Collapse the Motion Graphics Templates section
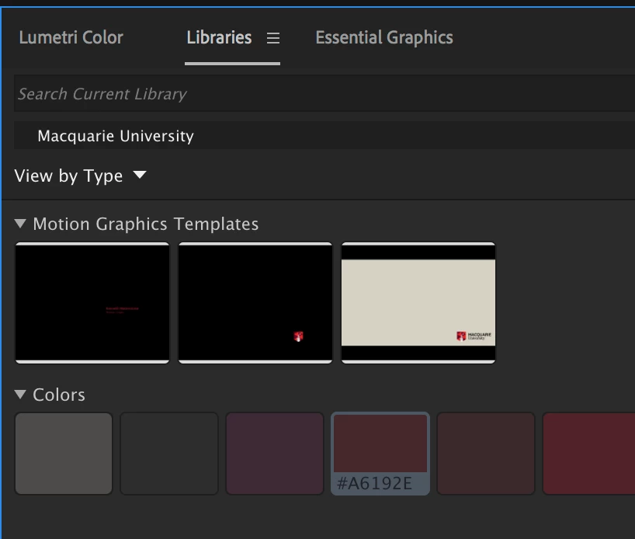 click(20, 224)
